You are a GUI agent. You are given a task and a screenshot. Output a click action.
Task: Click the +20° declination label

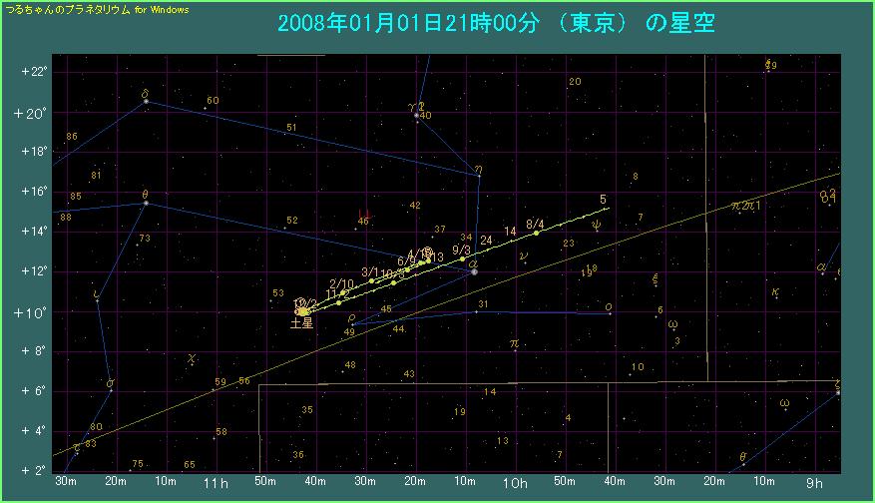(x=29, y=113)
